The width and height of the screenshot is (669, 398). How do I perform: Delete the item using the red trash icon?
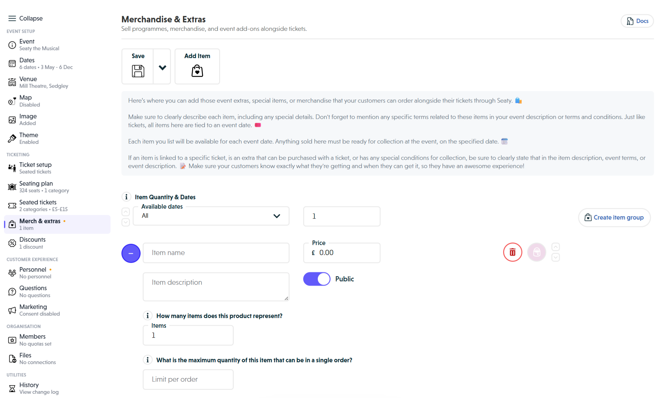[x=513, y=252]
